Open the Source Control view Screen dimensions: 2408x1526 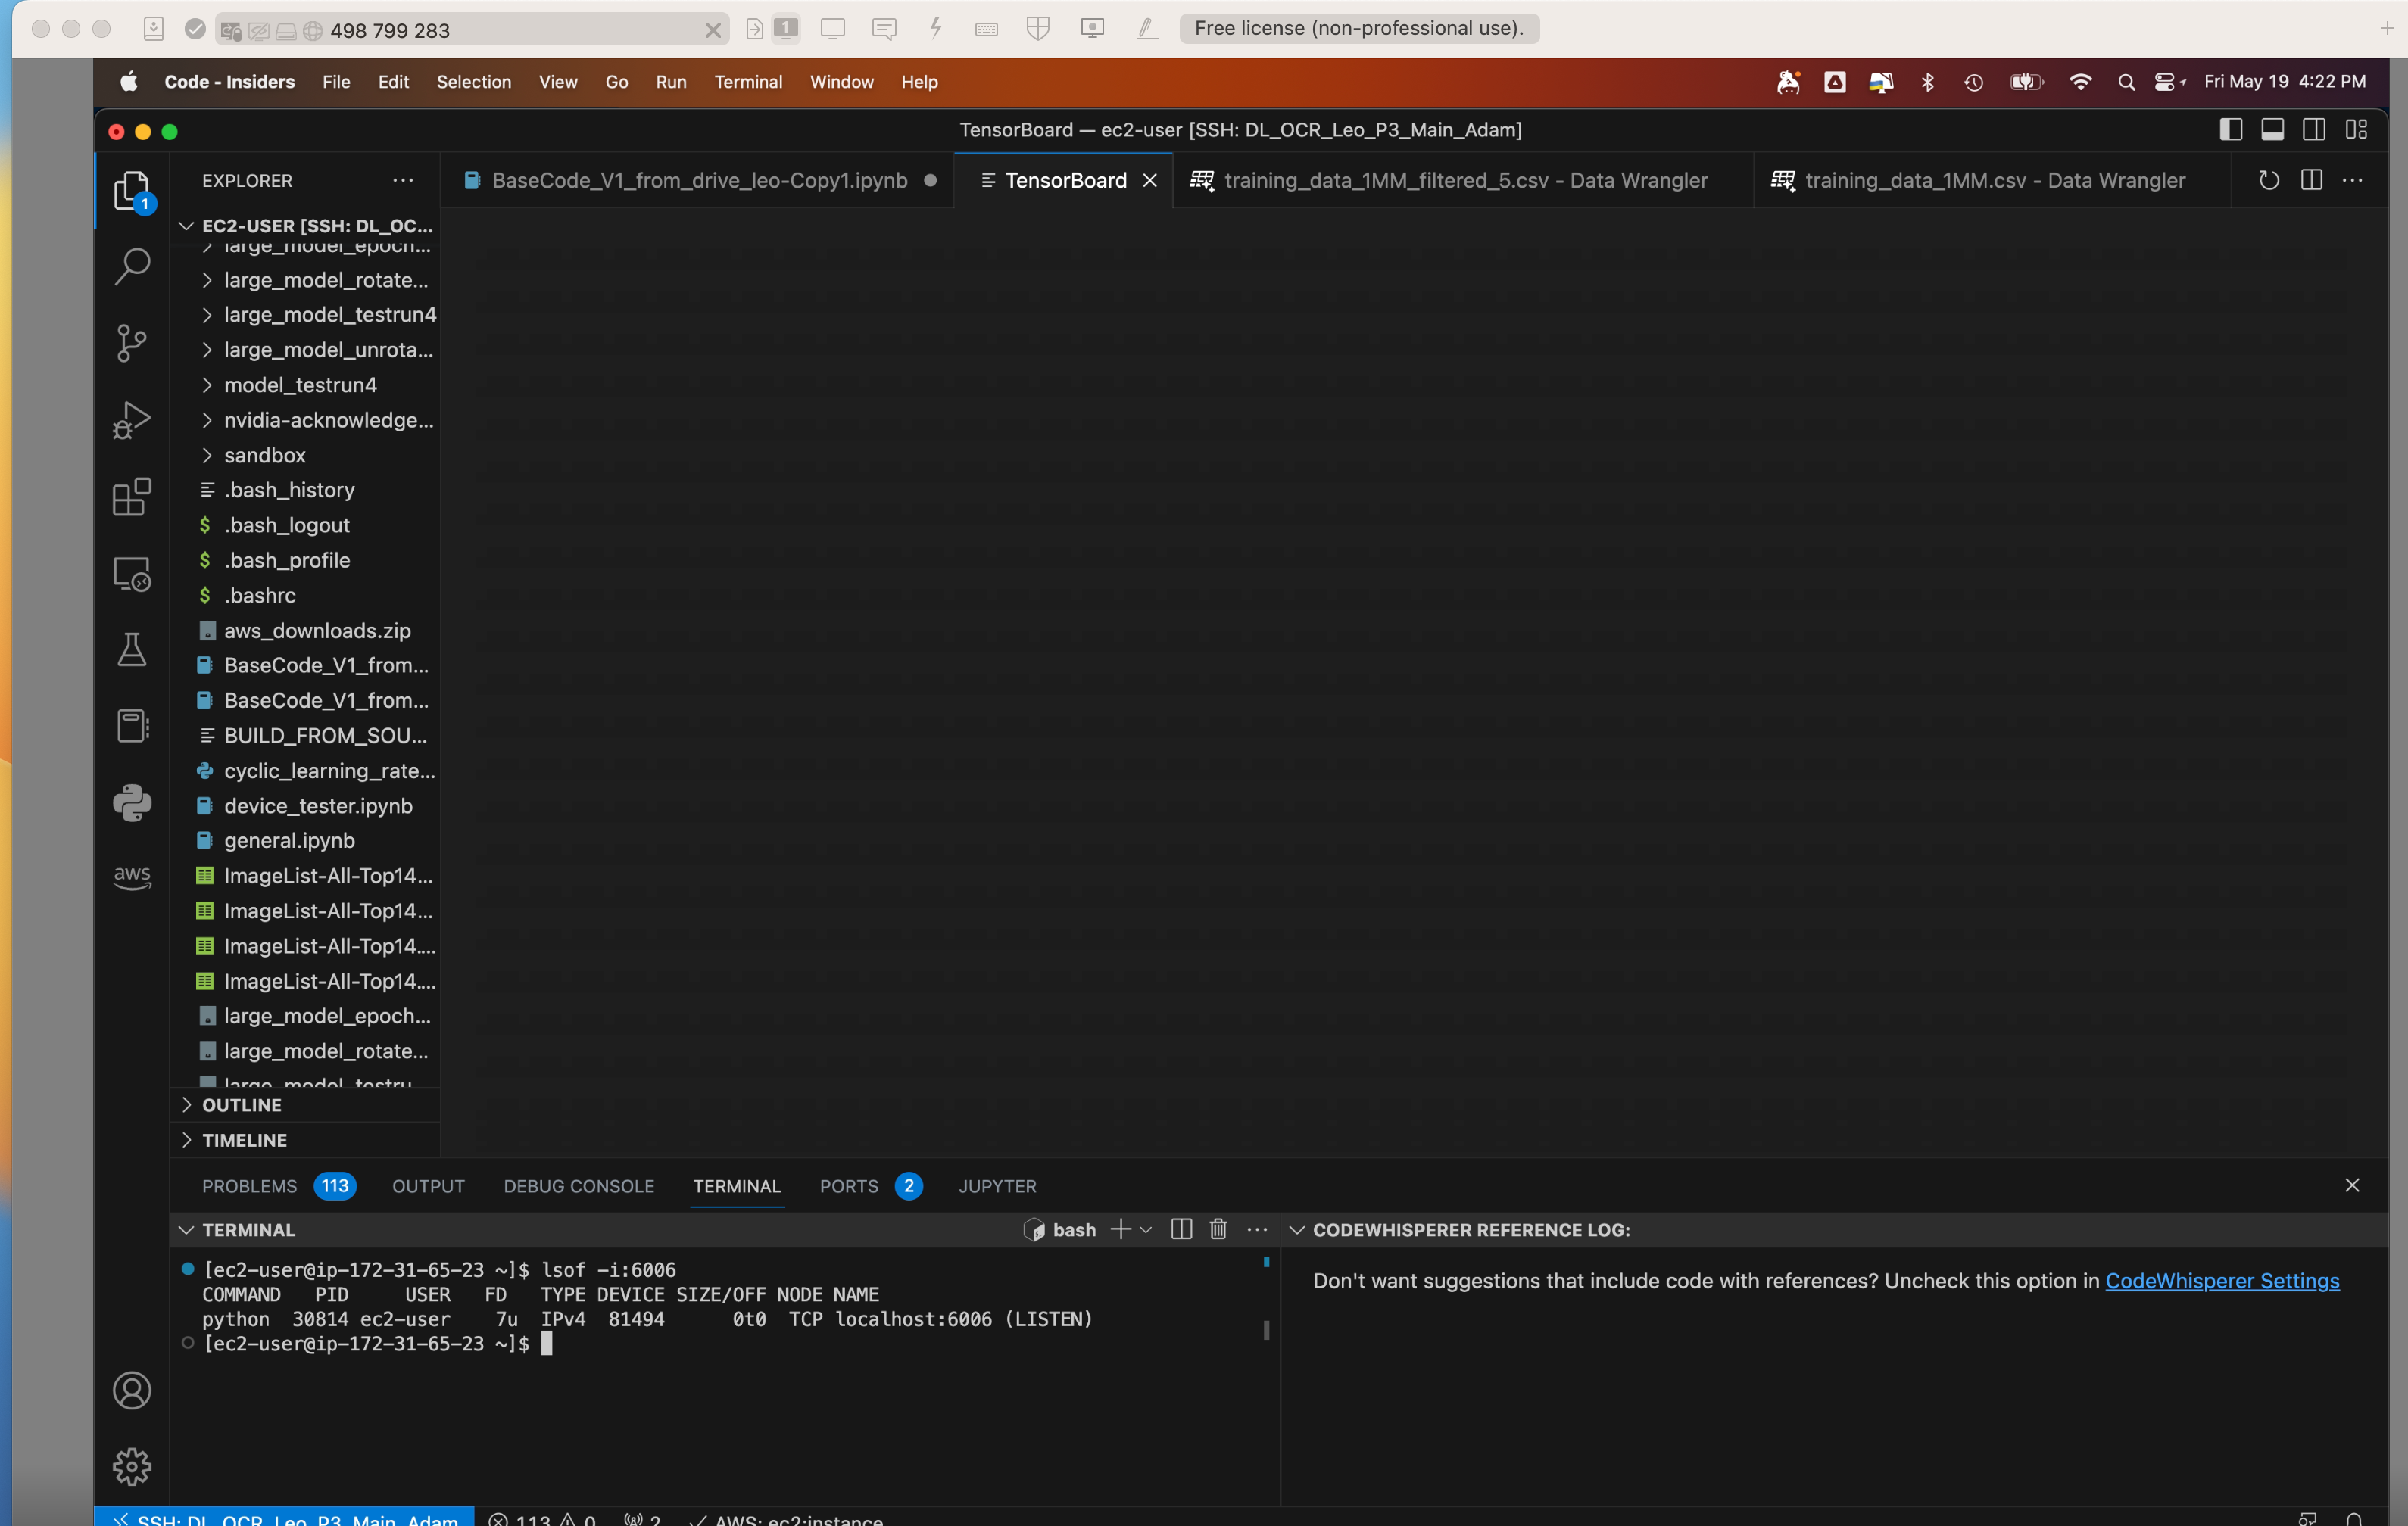pyautogui.click(x=131, y=343)
